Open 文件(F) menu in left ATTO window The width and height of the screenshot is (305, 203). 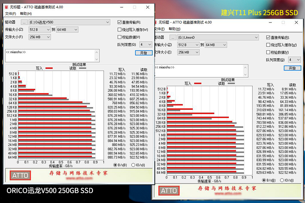click(x=11, y=14)
